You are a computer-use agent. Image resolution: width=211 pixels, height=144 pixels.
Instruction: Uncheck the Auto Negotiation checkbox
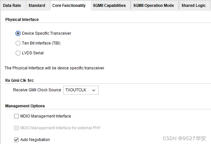tap(16, 140)
